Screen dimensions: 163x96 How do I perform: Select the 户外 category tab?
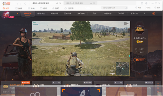[x=94, y=13]
